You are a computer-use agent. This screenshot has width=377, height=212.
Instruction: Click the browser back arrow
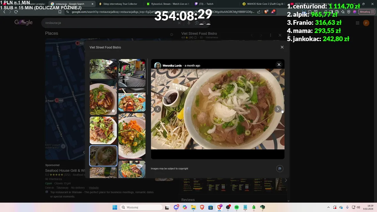click(x=4, y=12)
